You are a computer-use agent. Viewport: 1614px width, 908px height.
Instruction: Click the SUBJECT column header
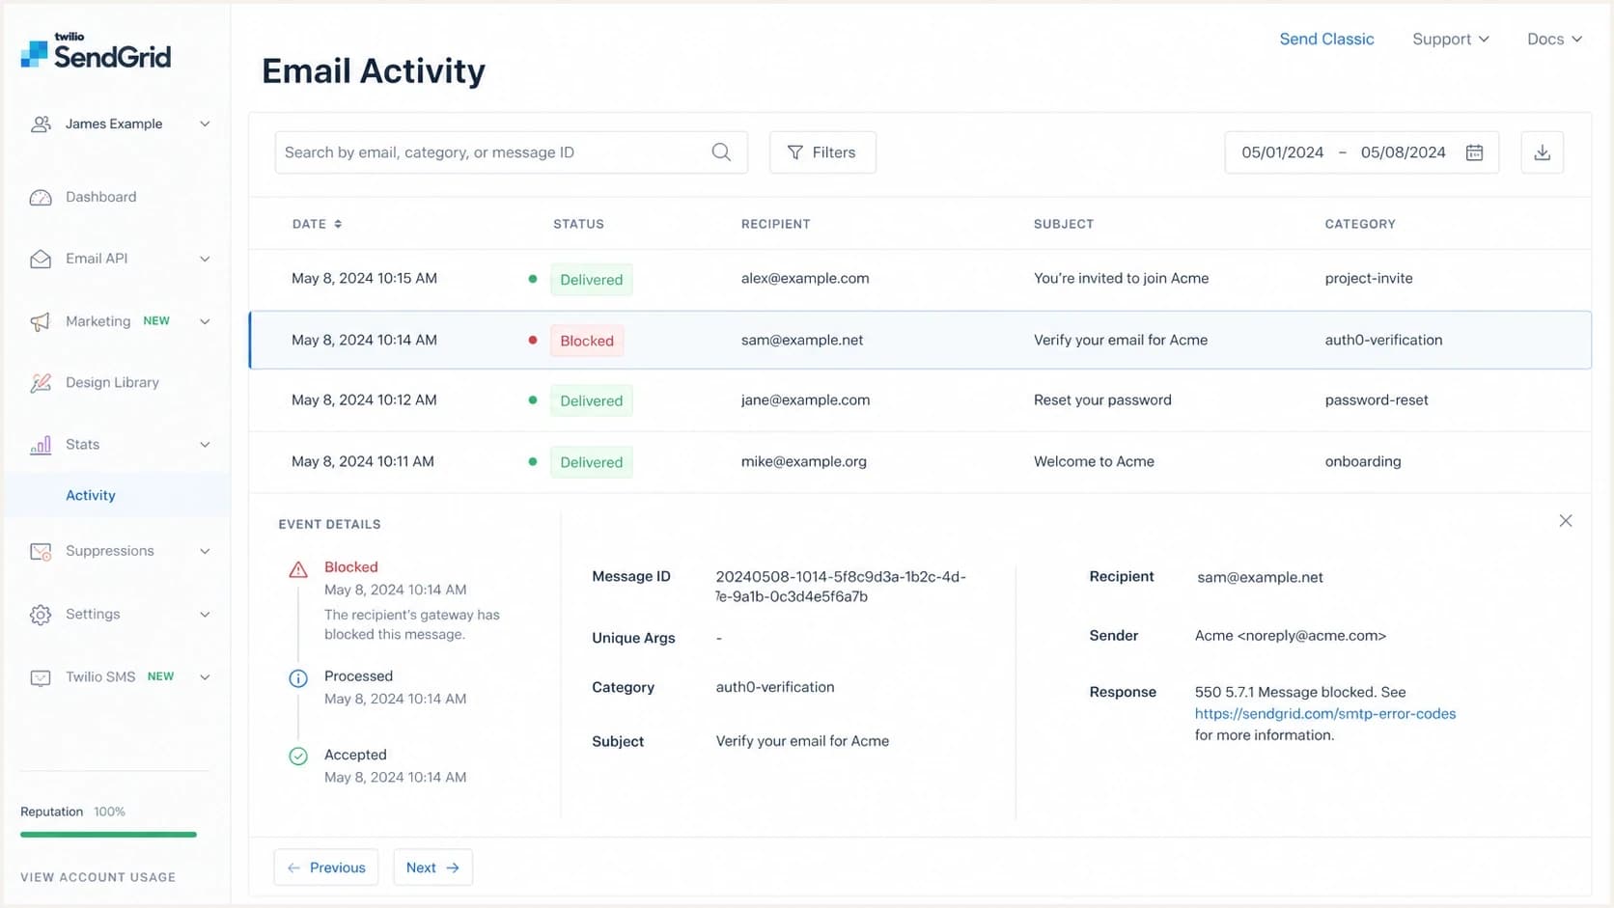pyautogui.click(x=1063, y=224)
